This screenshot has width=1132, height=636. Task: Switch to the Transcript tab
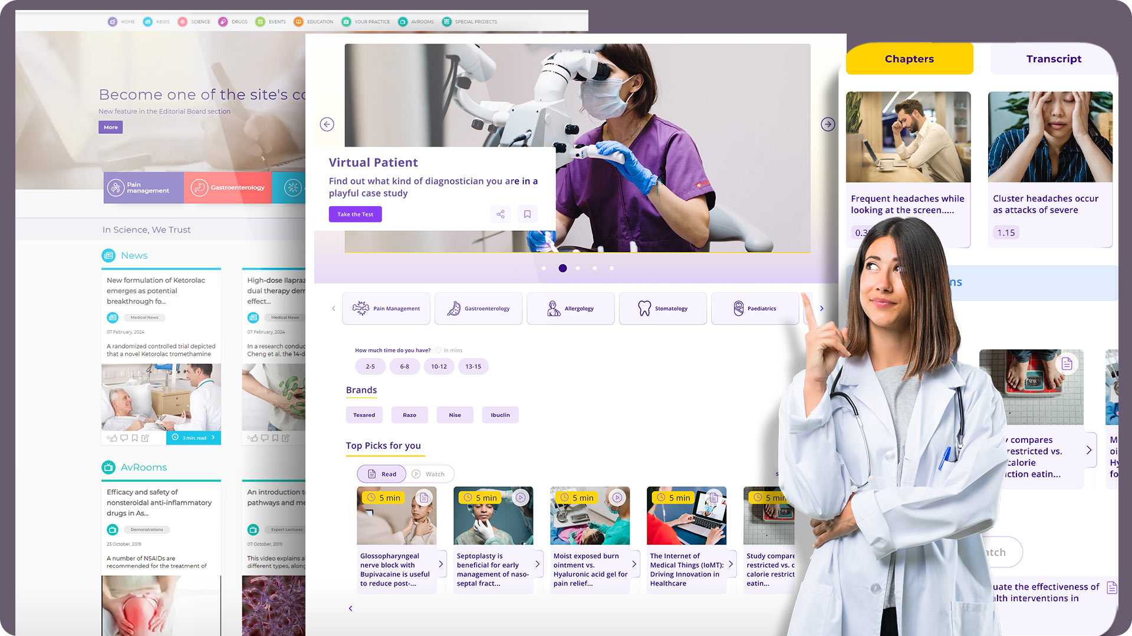point(1054,58)
